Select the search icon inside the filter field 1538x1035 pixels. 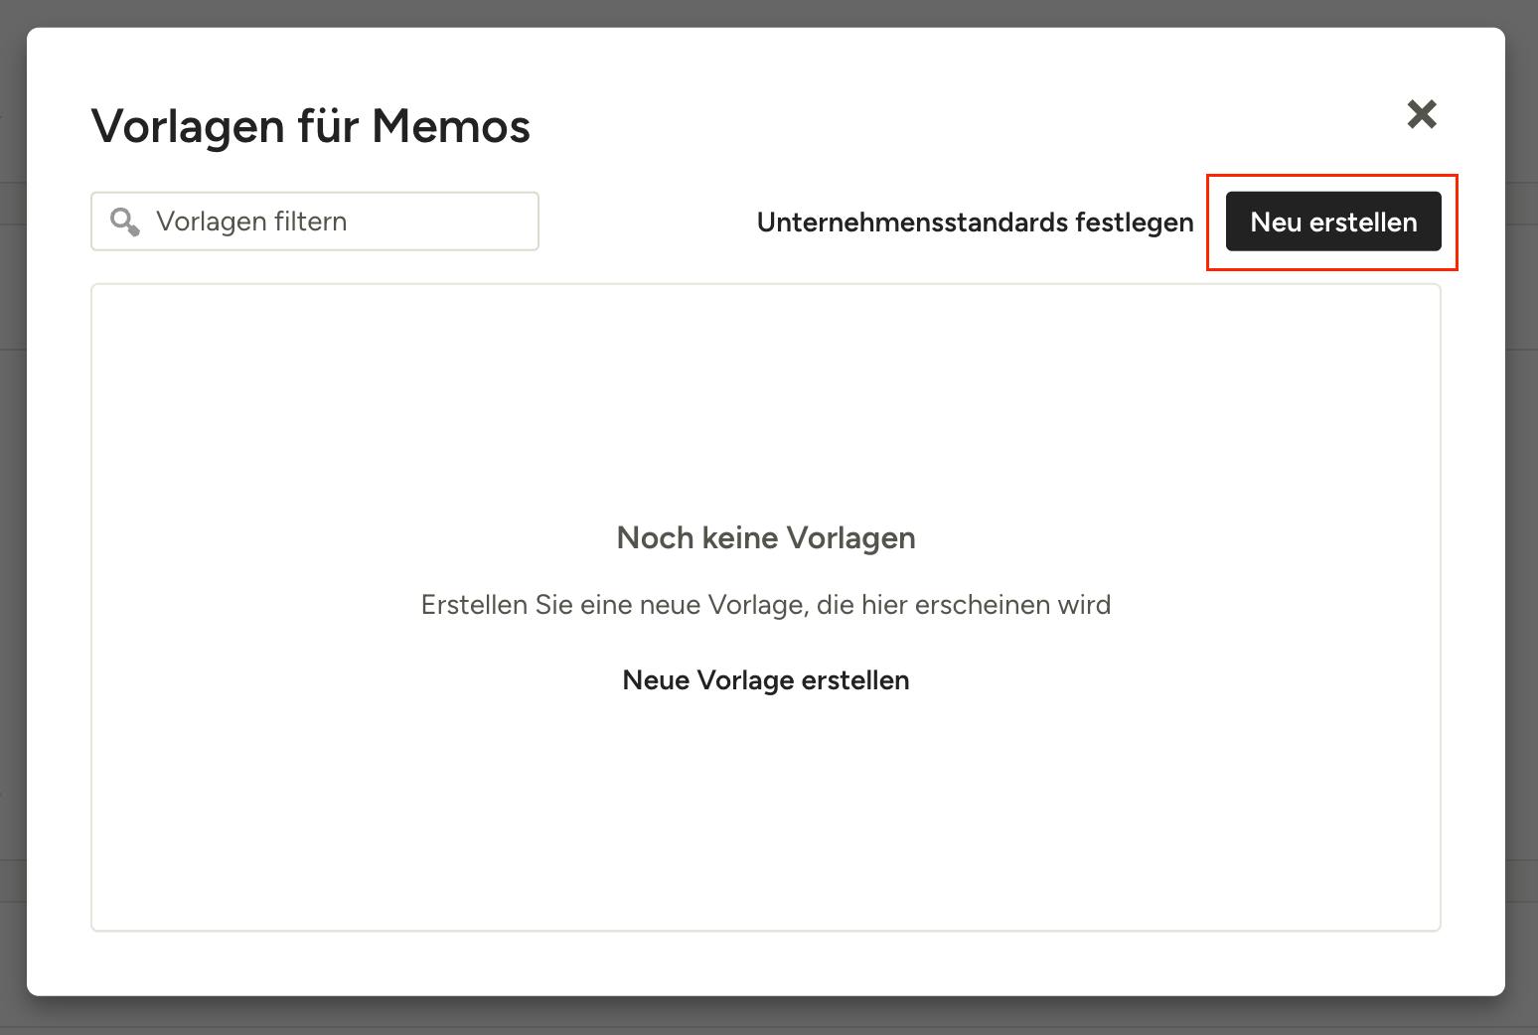(x=124, y=222)
